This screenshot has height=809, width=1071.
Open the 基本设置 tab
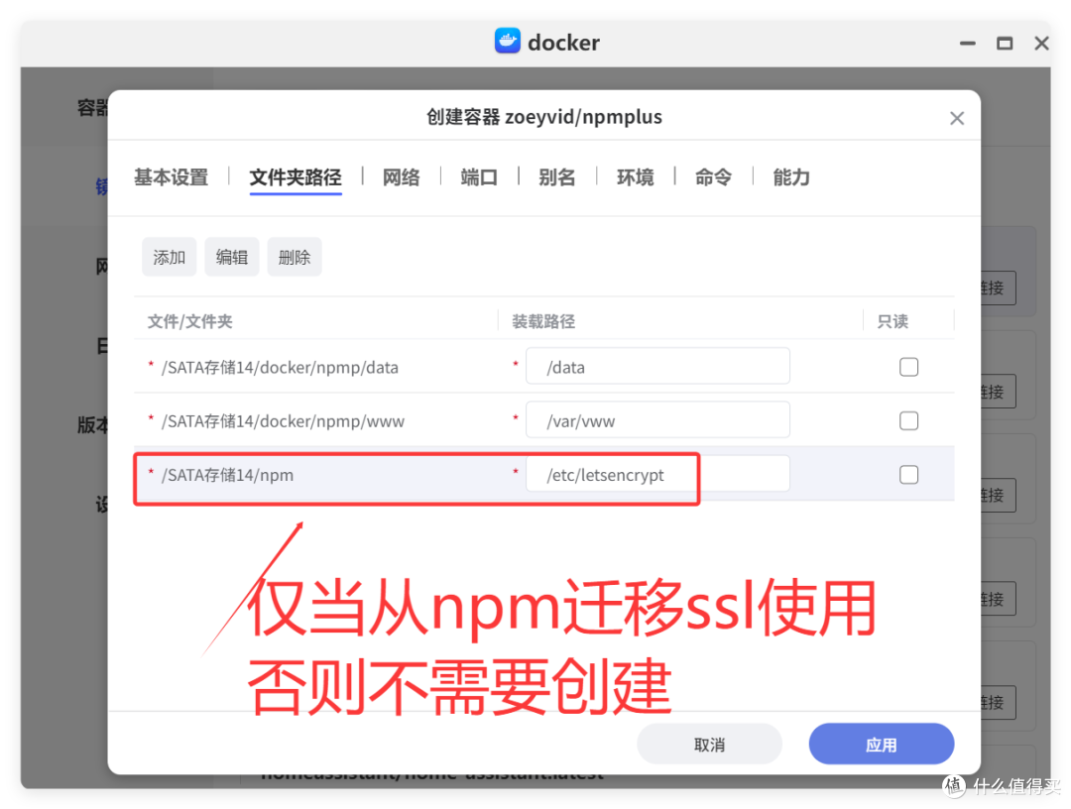click(x=171, y=177)
